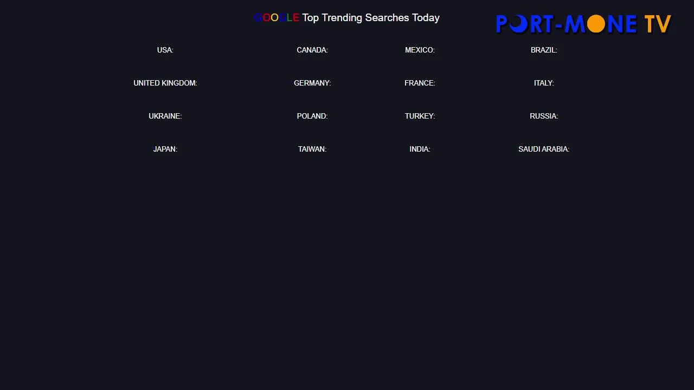Pick the TAIWAN: label
694x390 pixels.
coord(312,149)
